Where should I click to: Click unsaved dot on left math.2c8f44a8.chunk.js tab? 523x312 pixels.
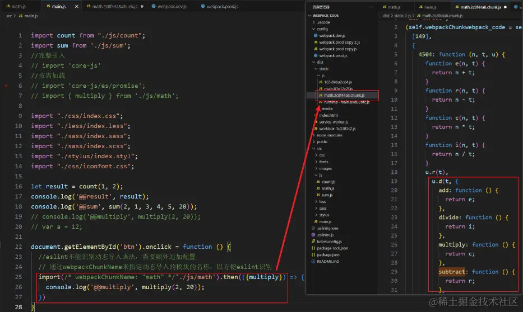(x=142, y=6)
